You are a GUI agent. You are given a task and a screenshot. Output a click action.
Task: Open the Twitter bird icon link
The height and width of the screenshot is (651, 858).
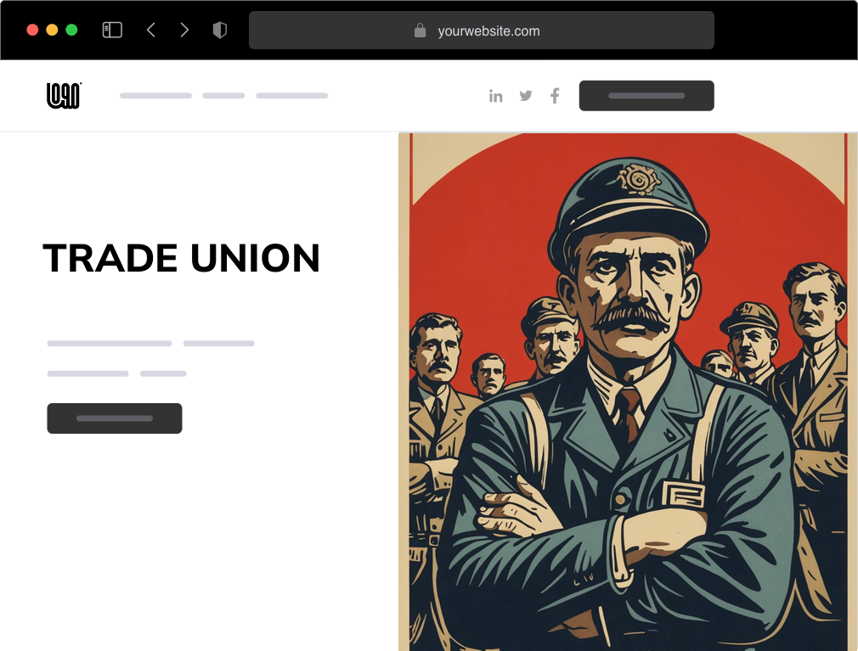526,96
